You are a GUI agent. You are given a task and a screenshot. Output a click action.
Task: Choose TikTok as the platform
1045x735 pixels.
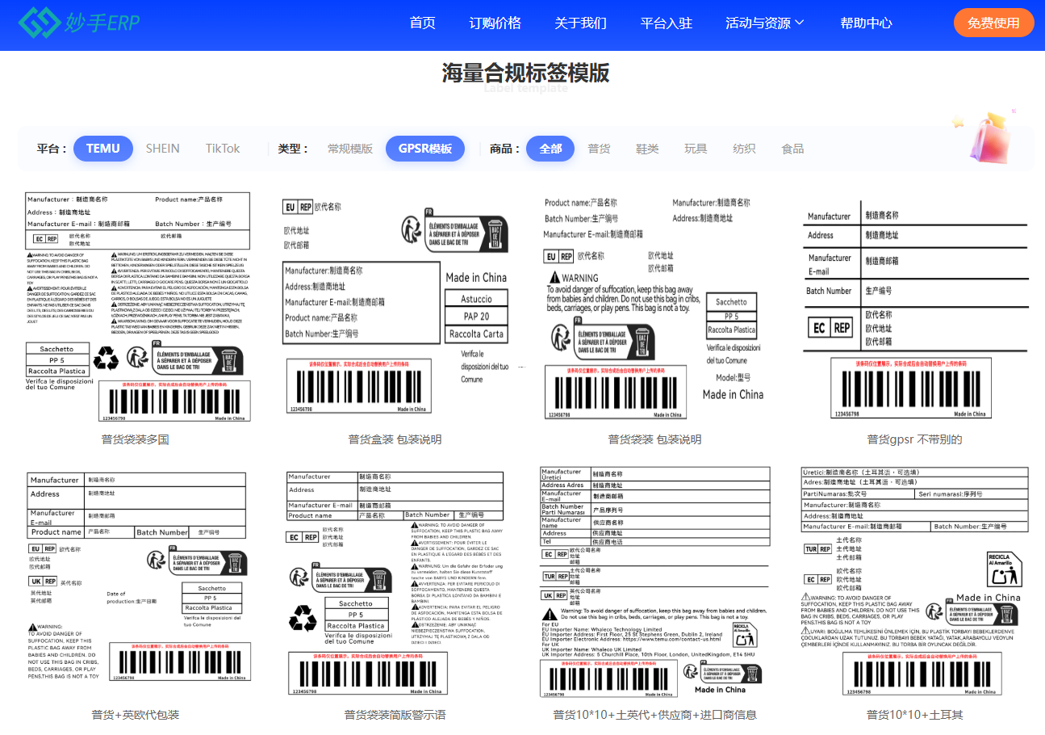[x=223, y=149]
